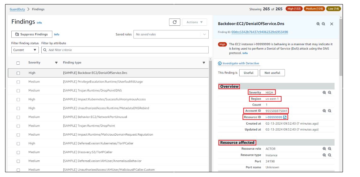Filter in by Resource role ACTOR
Image resolution: width=360 pixels, height=177 pixels.
[324, 149]
